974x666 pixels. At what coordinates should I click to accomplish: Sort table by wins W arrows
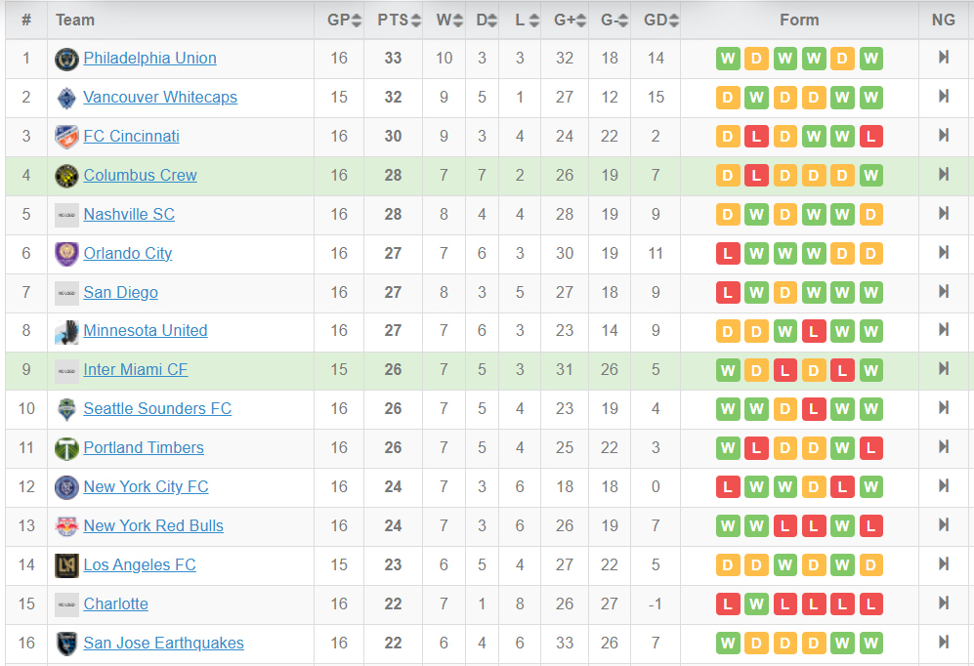point(458,21)
